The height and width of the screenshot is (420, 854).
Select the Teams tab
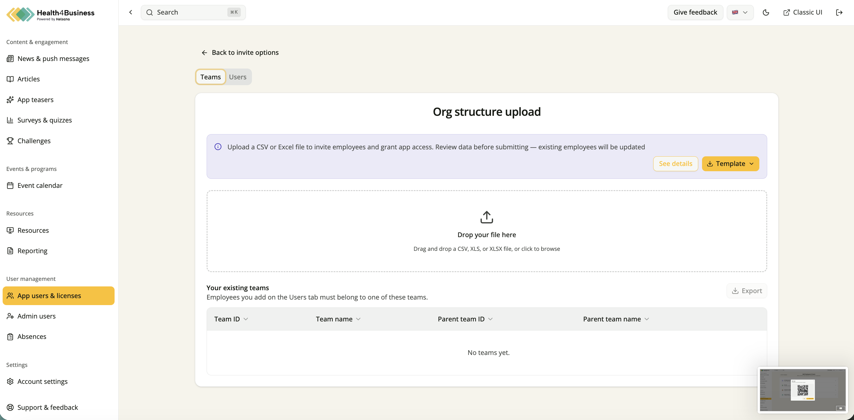click(x=210, y=77)
